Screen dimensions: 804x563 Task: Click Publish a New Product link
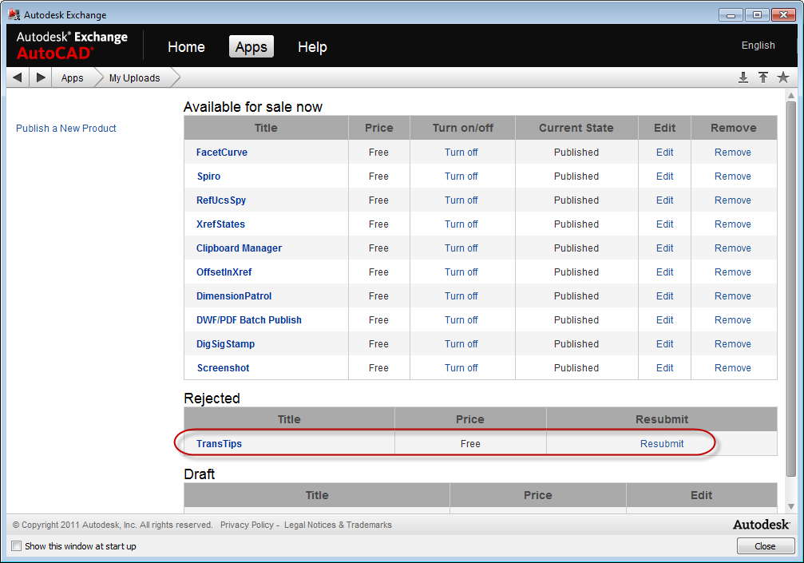click(66, 129)
